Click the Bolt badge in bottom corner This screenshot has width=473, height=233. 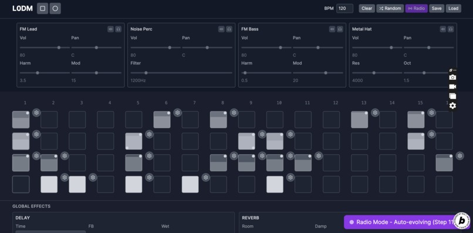coord(461,221)
